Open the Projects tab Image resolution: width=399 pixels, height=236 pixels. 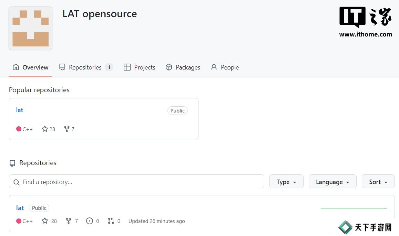pyautogui.click(x=140, y=67)
